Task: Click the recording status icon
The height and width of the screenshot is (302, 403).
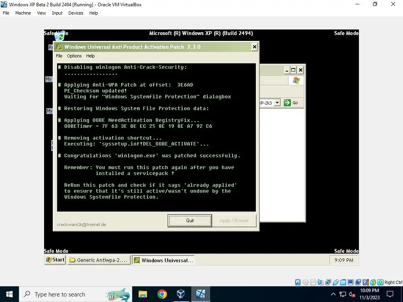Action: coord(358,282)
